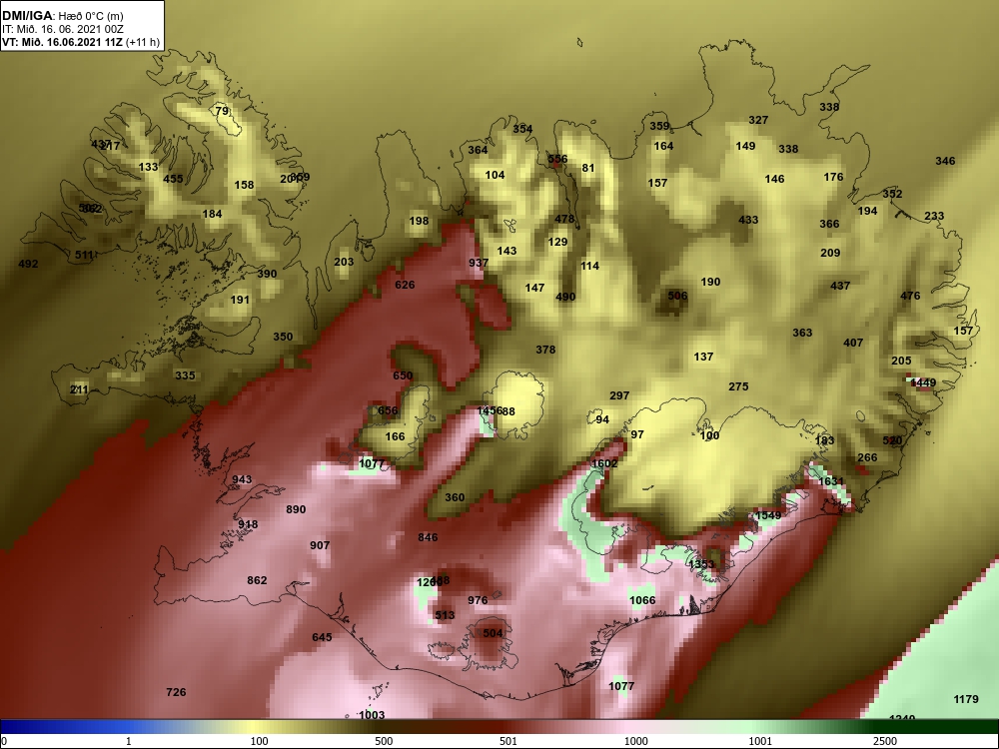Click the map value "1003"
Screen dimensions: 999x749
(372, 715)
